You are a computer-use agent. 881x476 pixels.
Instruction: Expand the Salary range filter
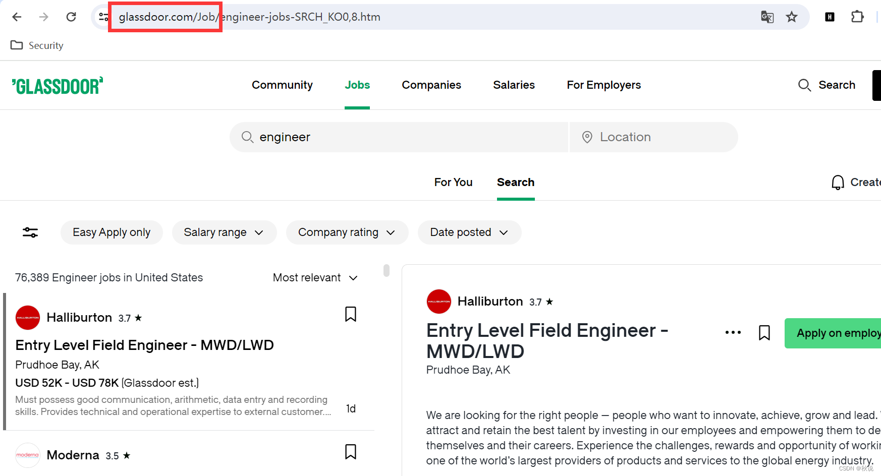point(224,232)
